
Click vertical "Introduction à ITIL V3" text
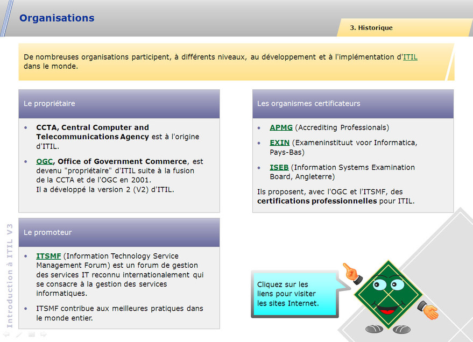(x=9, y=275)
